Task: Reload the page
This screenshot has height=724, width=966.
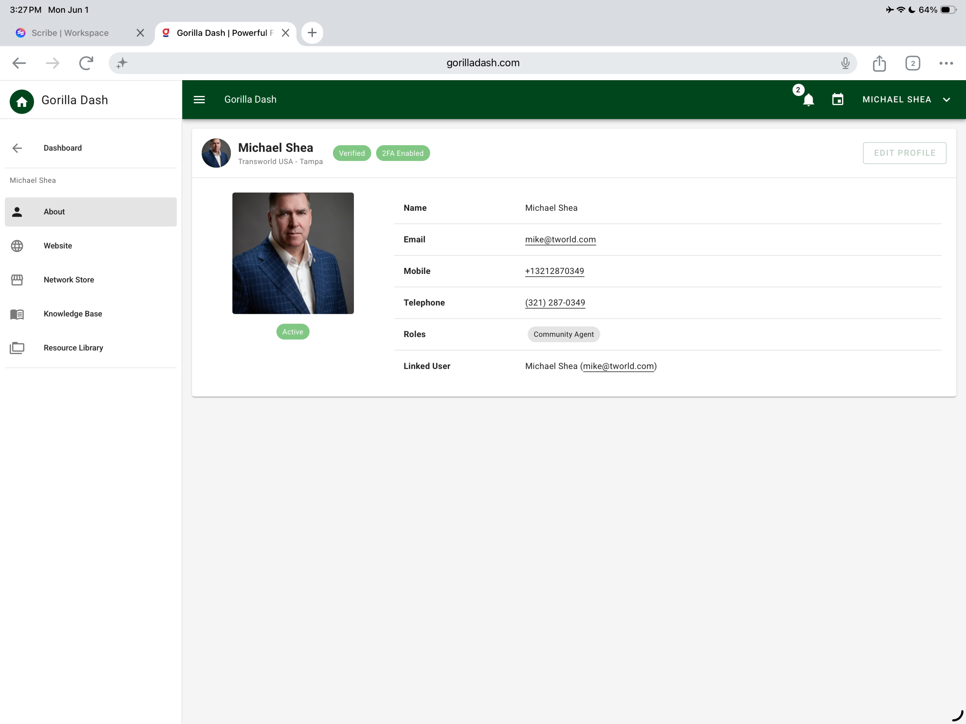Action: (x=86, y=63)
